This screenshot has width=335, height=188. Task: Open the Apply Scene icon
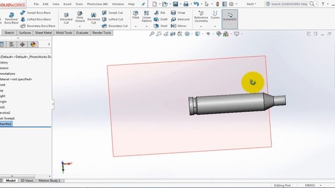[226, 33]
